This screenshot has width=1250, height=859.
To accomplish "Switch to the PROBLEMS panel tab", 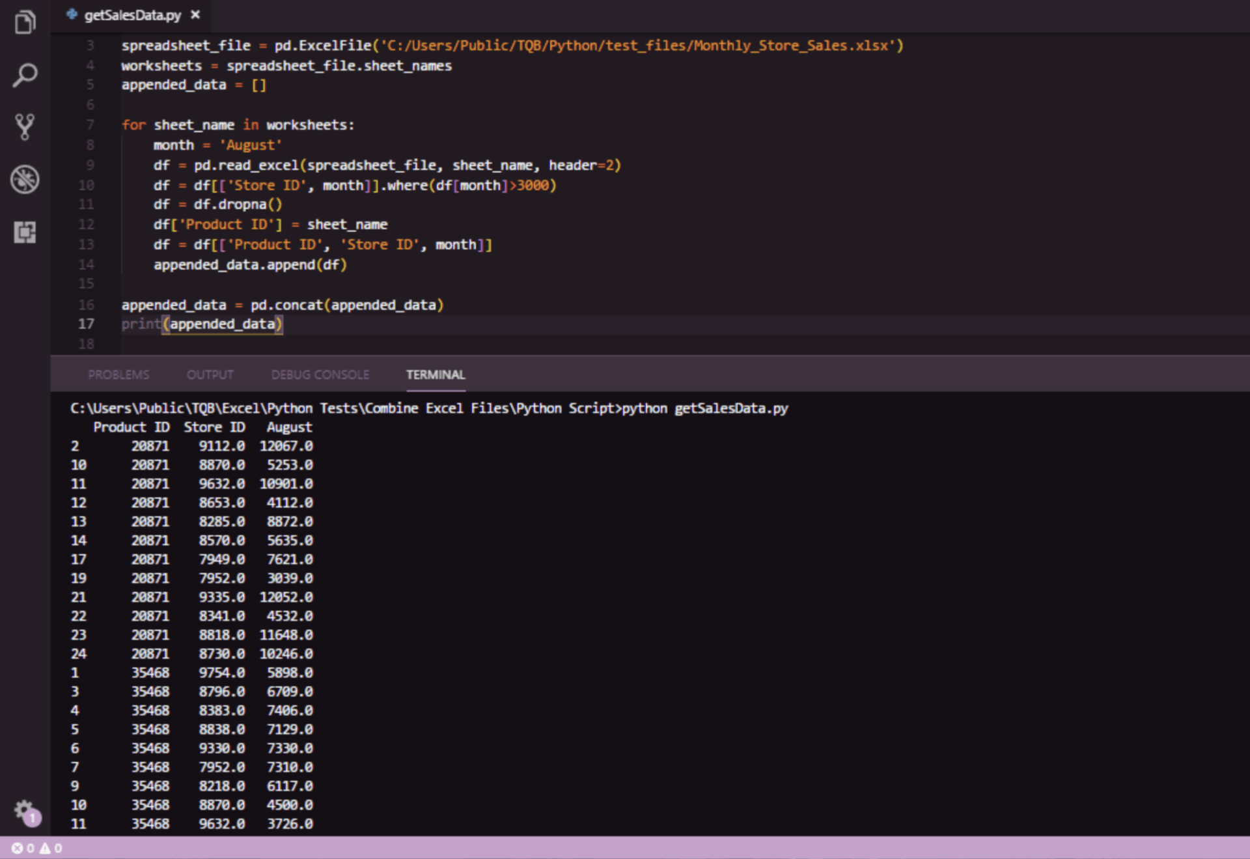I will point(118,374).
